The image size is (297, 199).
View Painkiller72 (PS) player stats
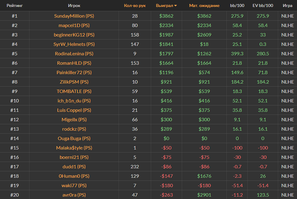click(74, 72)
